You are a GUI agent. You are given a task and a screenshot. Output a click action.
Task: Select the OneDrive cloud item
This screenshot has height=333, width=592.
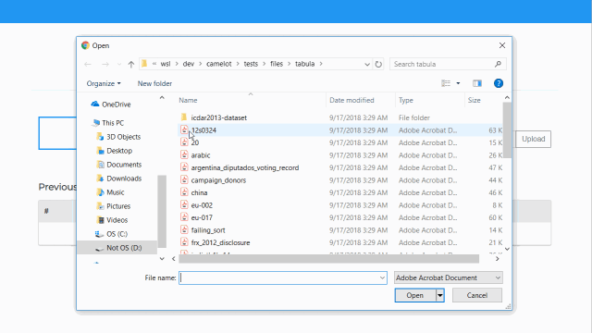pos(111,105)
